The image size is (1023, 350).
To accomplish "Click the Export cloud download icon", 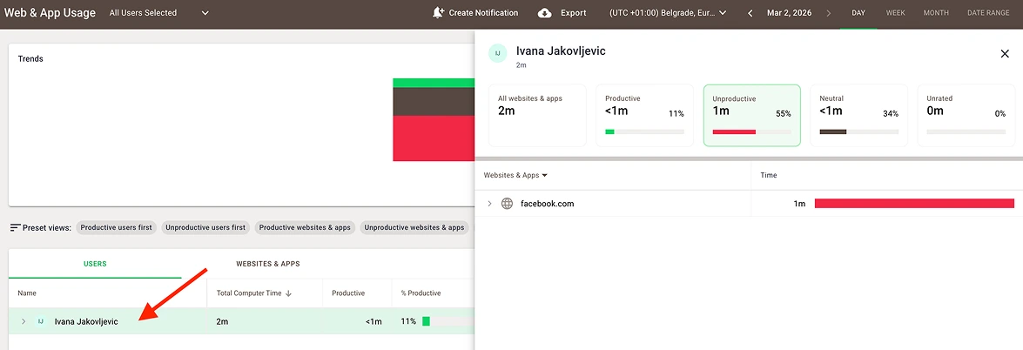I will (545, 13).
